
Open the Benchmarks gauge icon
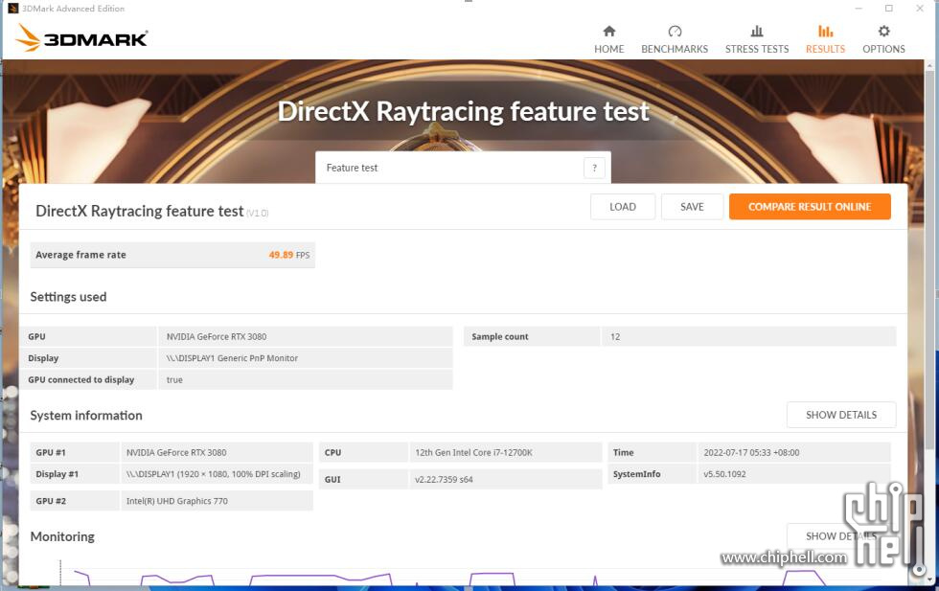pyautogui.click(x=675, y=32)
